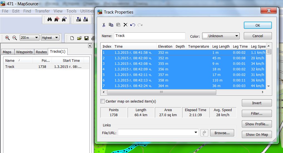Click the Delete X icon in Track Properties toolbar
This screenshot has width=283, height=153.
[125, 25]
